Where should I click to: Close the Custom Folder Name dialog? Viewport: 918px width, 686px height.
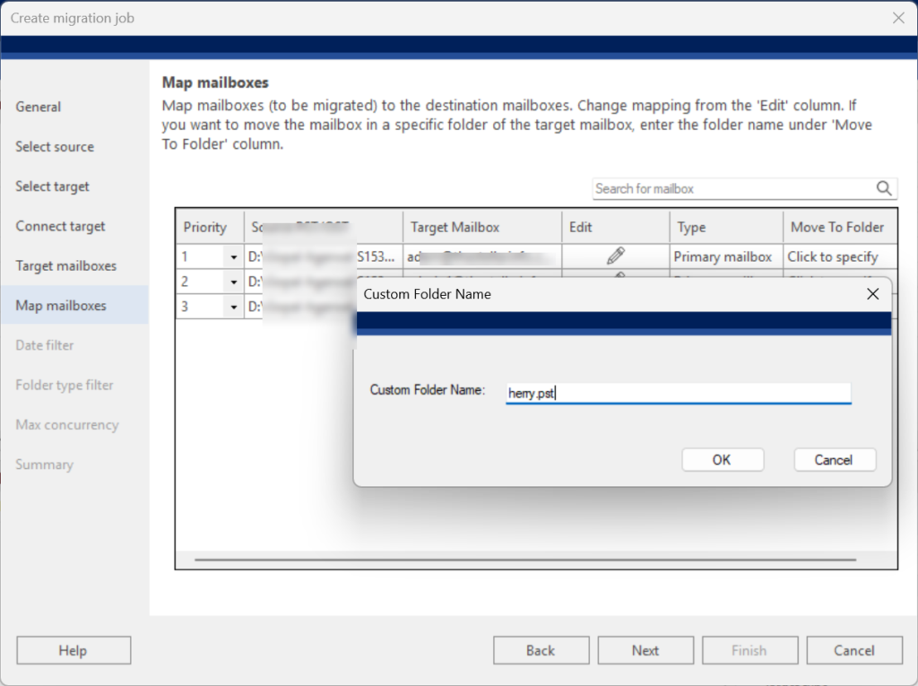872,293
